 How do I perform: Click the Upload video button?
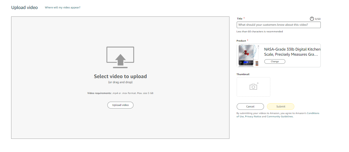tap(120, 105)
